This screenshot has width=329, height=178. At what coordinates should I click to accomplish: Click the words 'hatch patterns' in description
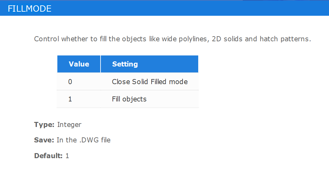(x=284, y=39)
